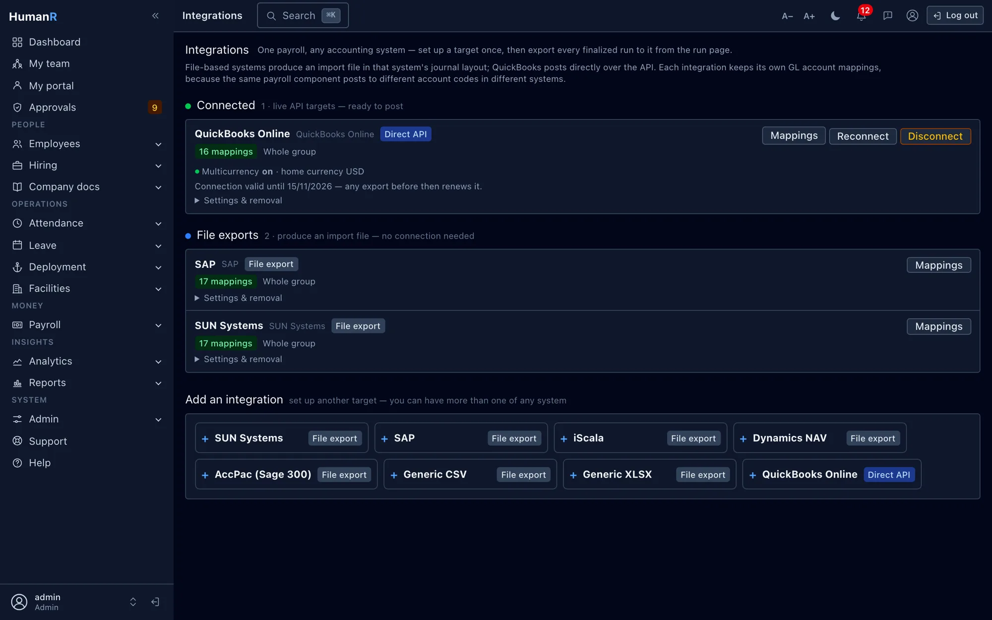Expand QuickBooks Online Settings & removal
Image resolution: width=992 pixels, height=620 pixels.
point(239,200)
